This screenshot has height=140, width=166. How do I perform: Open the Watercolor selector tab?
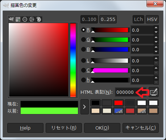pos(25,19)
